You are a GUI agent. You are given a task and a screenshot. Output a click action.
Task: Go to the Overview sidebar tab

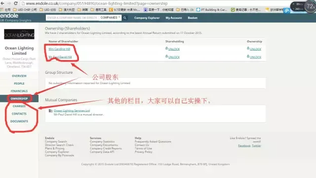pos(19,76)
